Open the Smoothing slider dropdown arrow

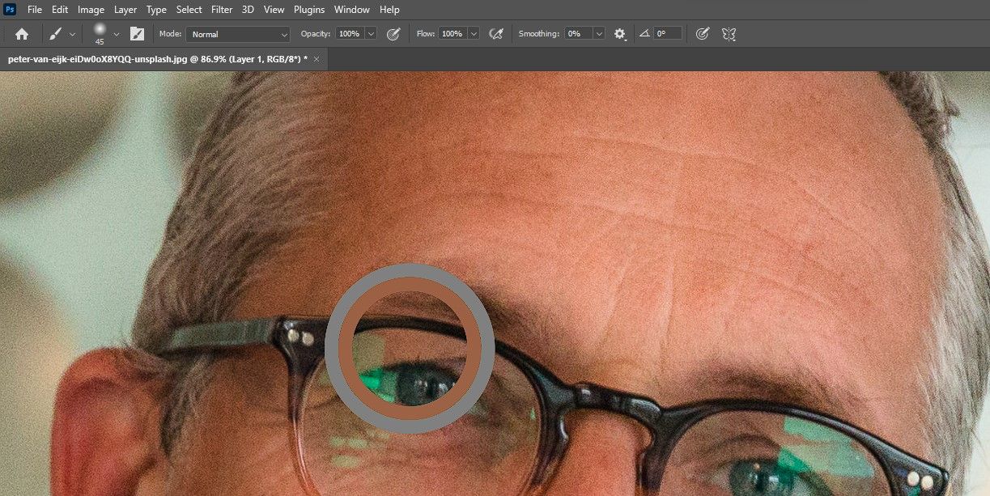click(599, 34)
